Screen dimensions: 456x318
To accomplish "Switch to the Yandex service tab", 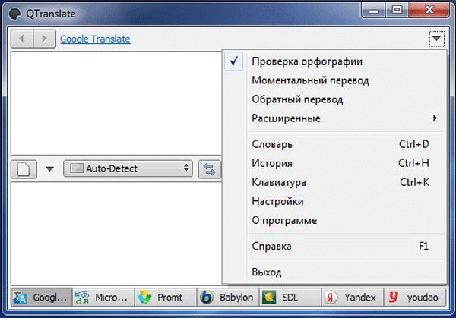I will pyautogui.click(x=352, y=298).
